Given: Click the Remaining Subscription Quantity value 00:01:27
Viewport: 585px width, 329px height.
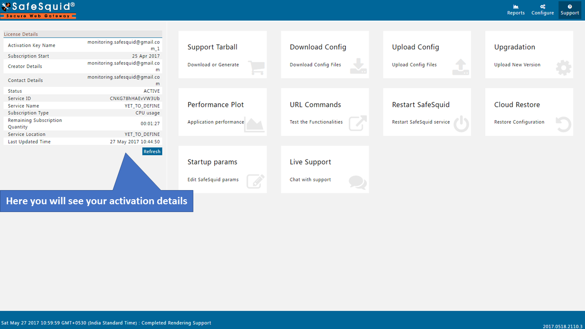Looking at the screenshot, I should [x=150, y=123].
